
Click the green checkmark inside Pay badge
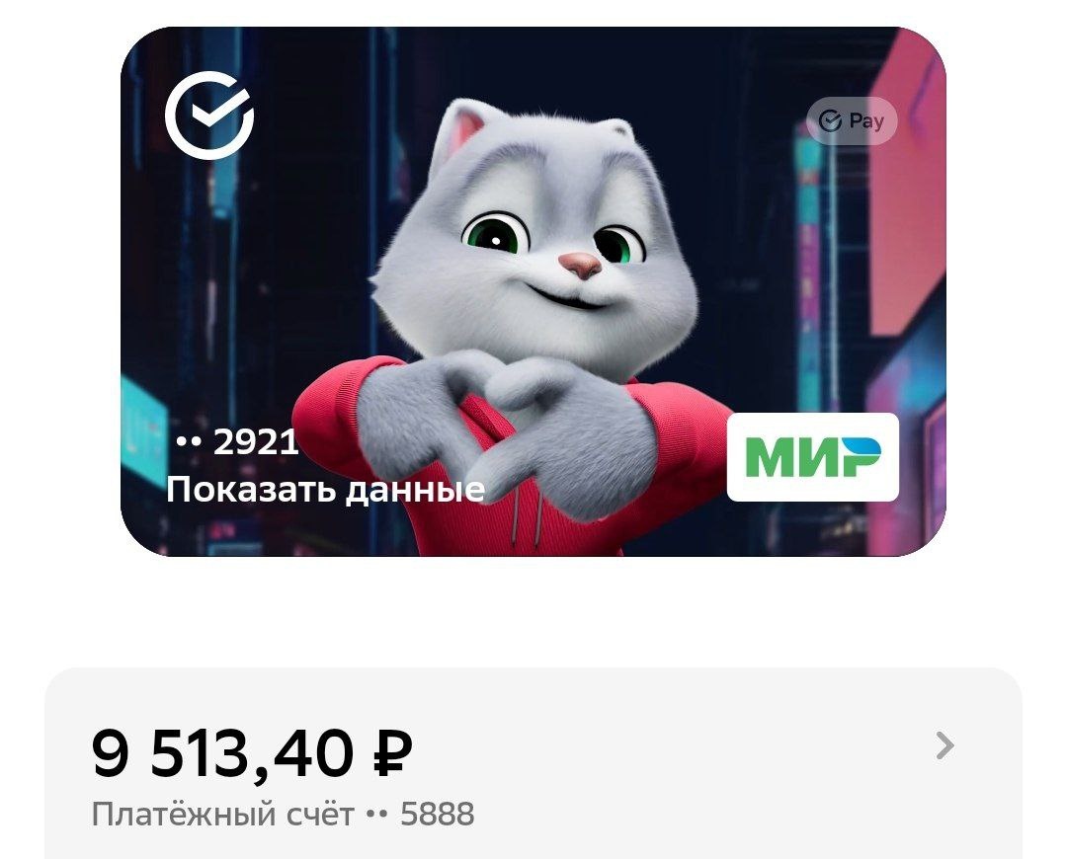point(830,121)
